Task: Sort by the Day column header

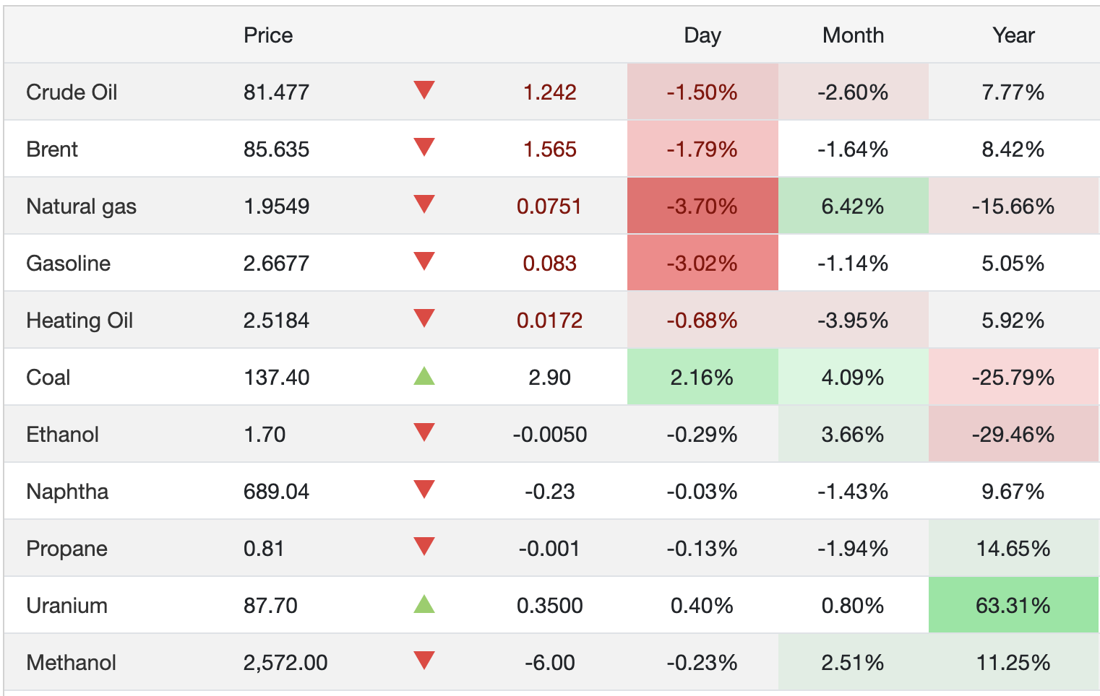Action: pyautogui.click(x=702, y=35)
